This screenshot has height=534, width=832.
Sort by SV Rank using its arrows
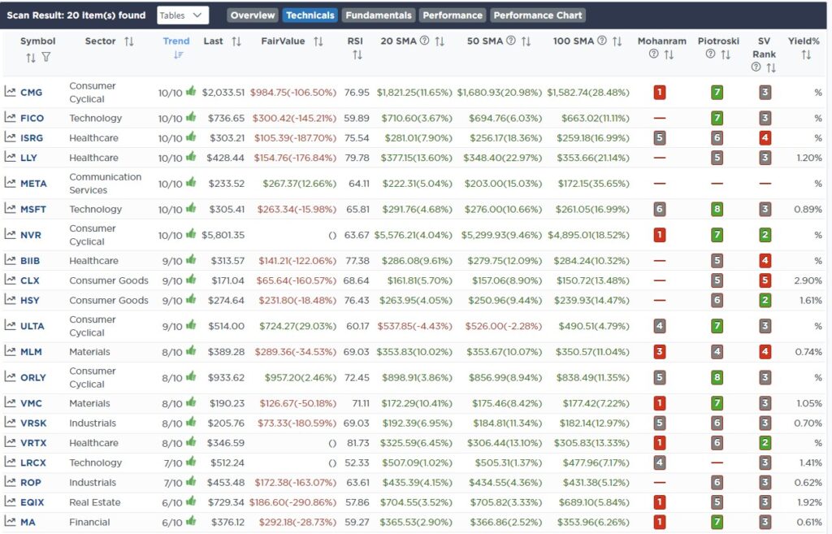pyautogui.click(x=771, y=68)
